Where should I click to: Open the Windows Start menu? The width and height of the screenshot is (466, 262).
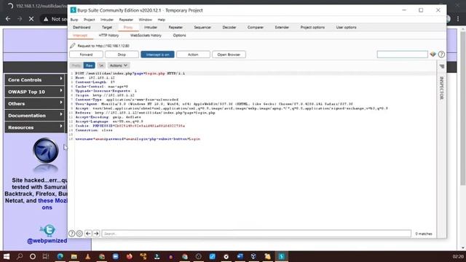pos(7,256)
